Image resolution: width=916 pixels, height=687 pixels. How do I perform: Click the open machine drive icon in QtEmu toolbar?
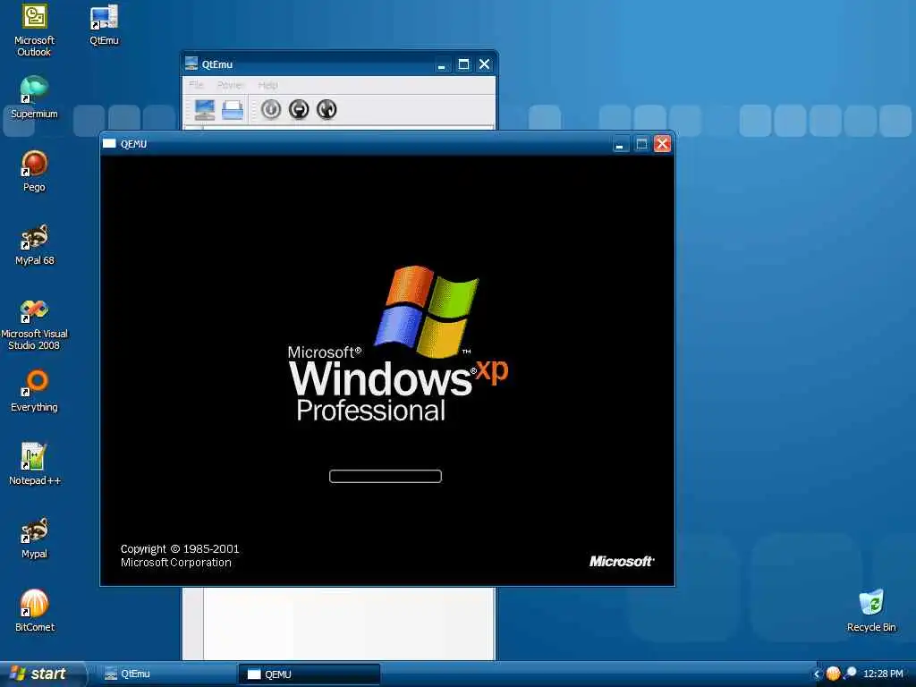[232, 109]
